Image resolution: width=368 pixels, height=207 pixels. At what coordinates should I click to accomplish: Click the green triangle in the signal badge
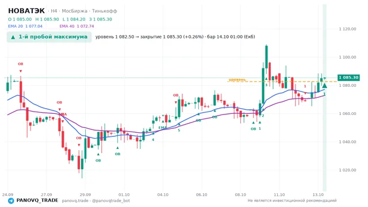pyautogui.click(x=13, y=37)
